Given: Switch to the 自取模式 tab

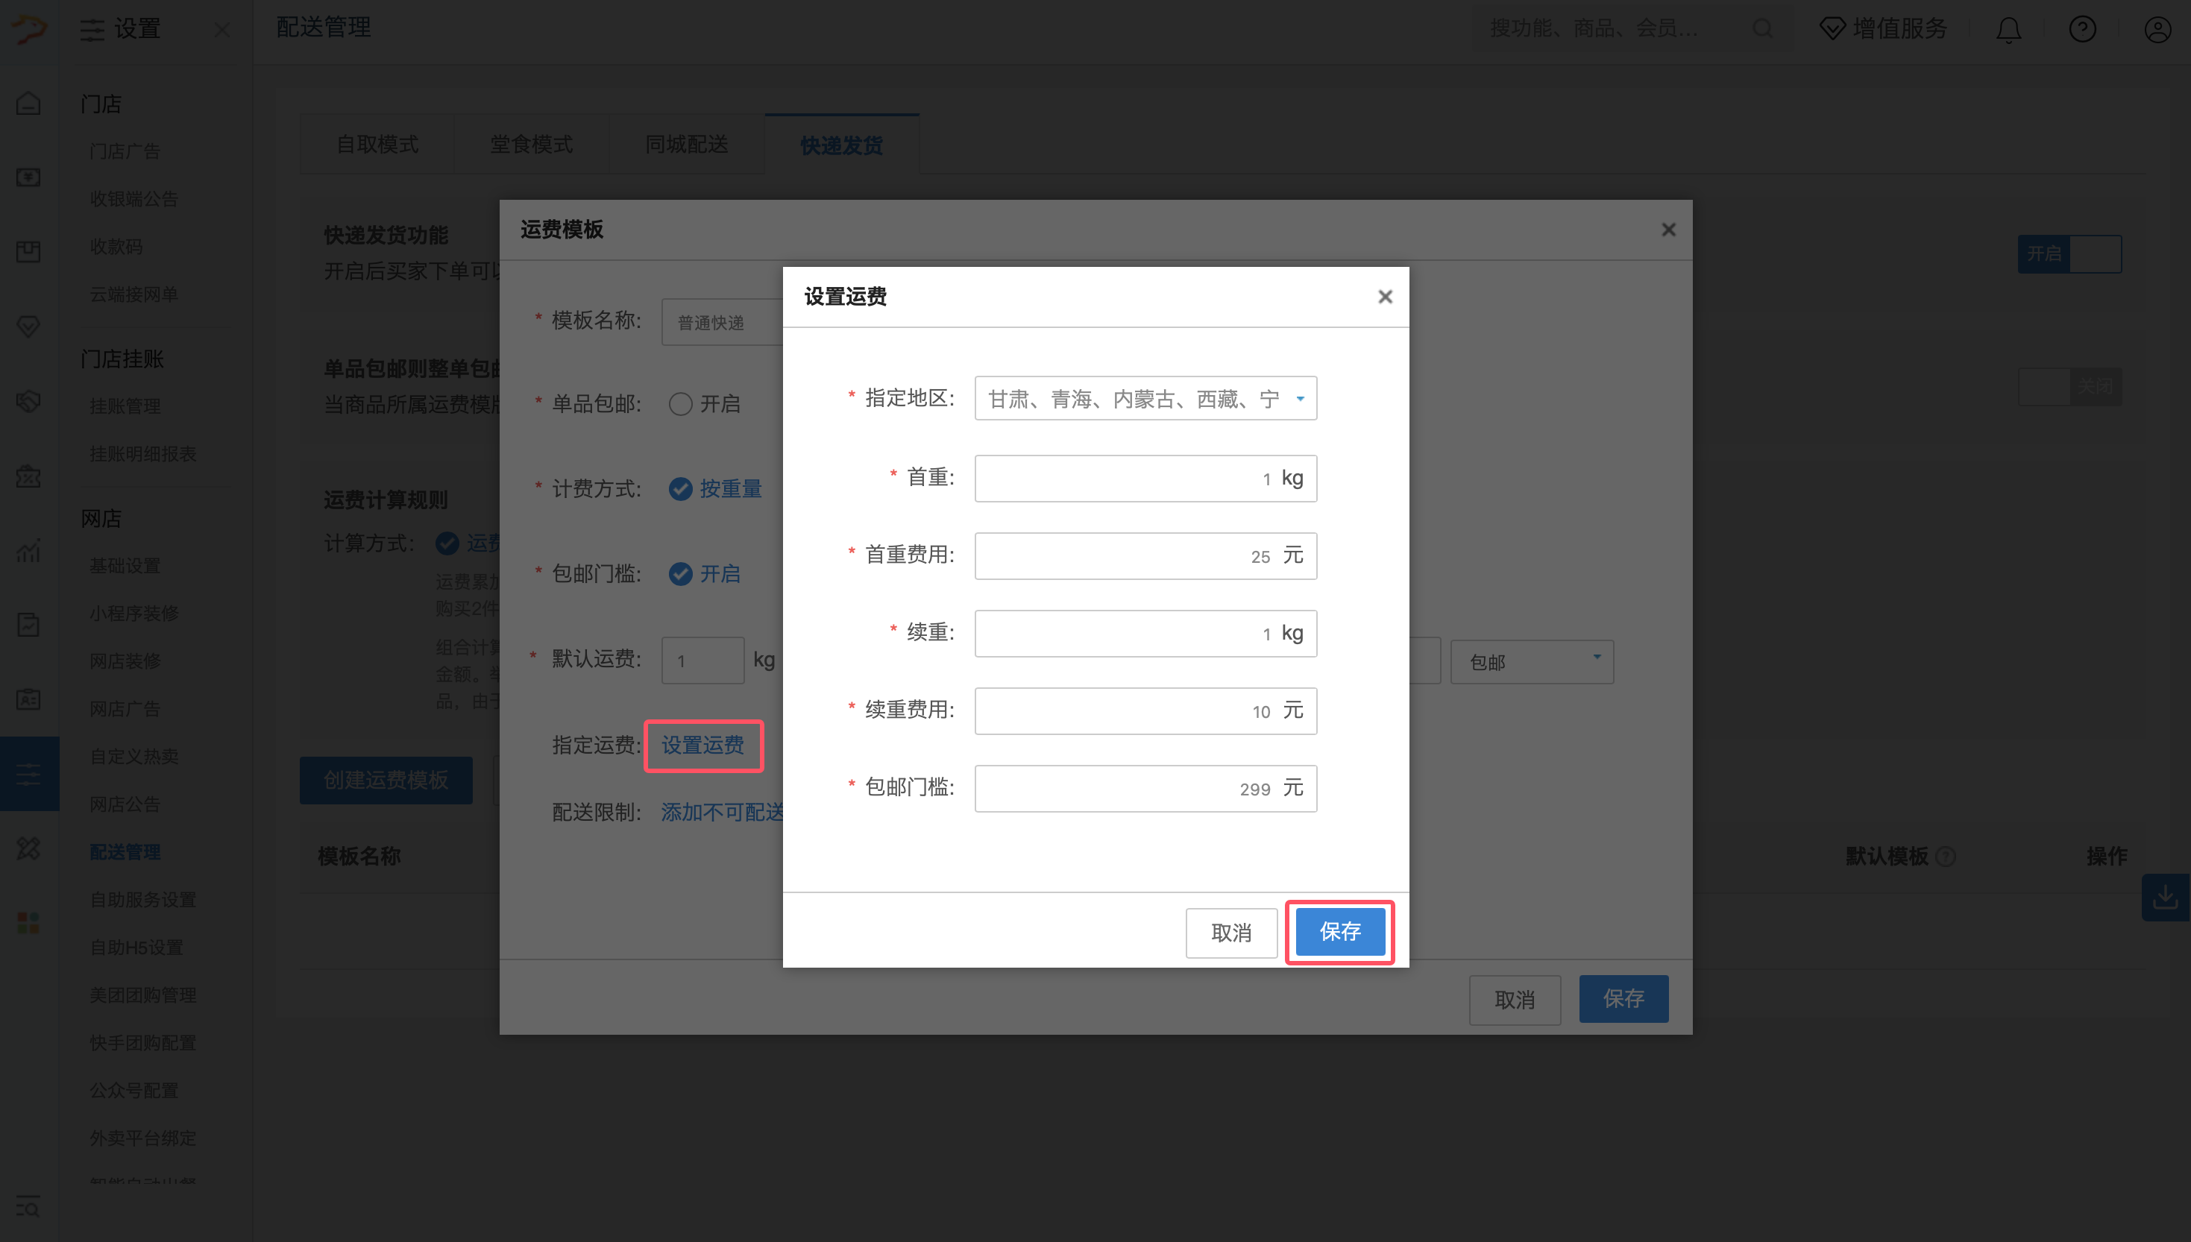Looking at the screenshot, I should [377, 144].
